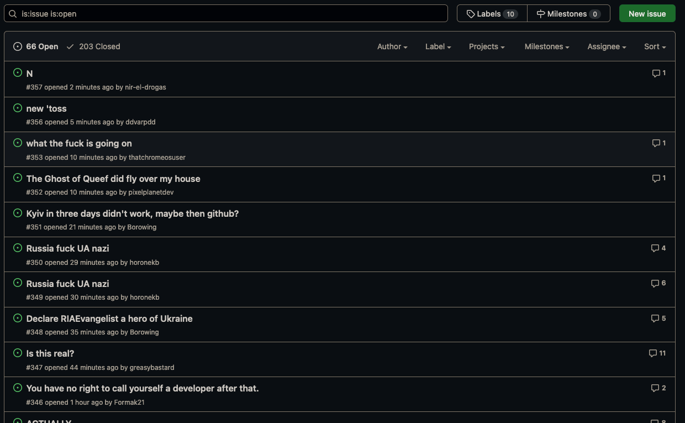Image resolution: width=685 pixels, height=423 pixels.
Task: Visit author ddvarpdd
Action: point(140,122)
